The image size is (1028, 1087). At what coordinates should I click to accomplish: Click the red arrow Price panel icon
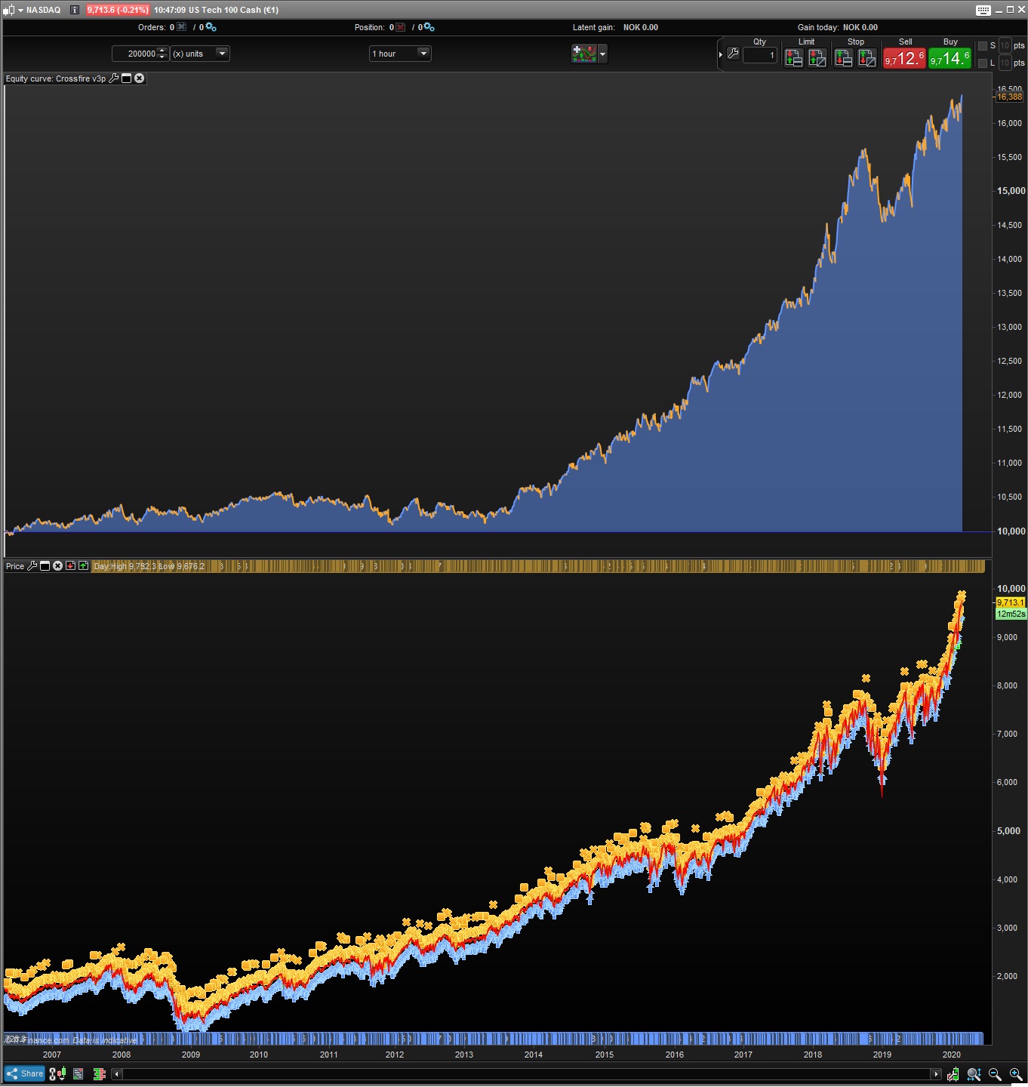(x=71, y=566)
